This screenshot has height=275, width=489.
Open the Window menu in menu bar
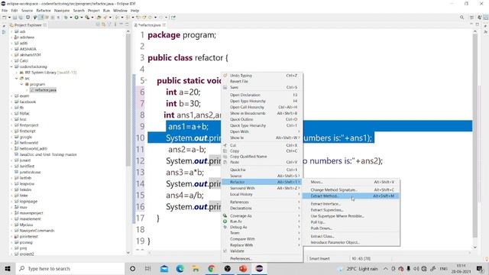click(120, 11)
